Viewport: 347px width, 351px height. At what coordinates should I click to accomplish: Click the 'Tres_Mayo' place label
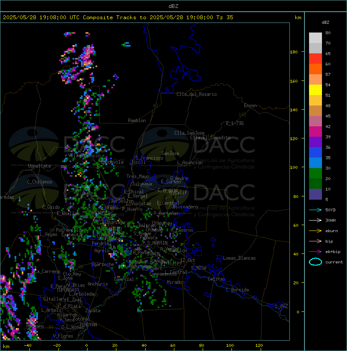(138, 176)
